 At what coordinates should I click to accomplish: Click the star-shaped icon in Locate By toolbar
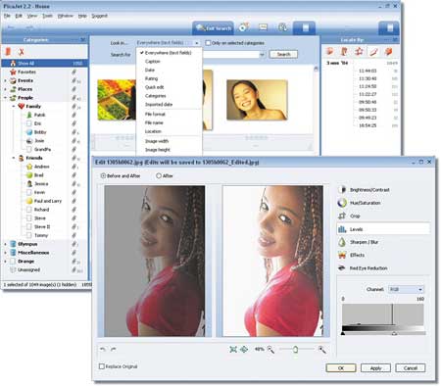click(359, 51)
